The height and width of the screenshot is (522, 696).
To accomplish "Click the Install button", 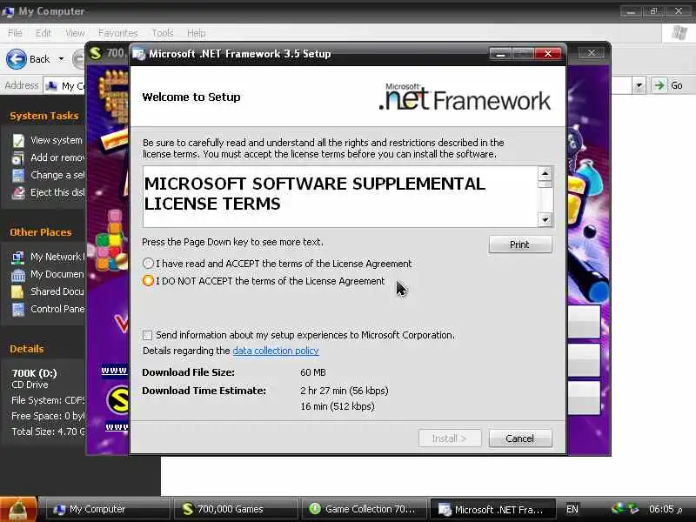I will [x=449, y=438].
